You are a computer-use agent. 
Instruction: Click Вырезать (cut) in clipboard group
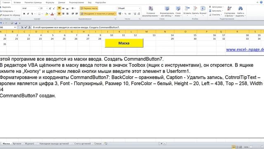5,7
